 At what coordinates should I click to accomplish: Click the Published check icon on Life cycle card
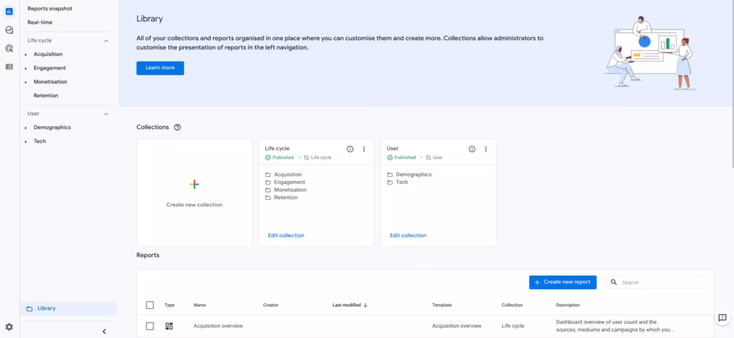268,158
